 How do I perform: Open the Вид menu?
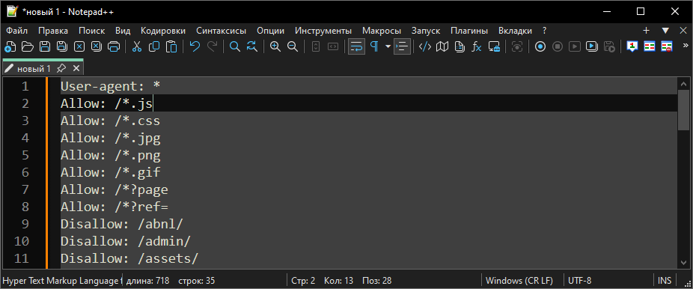coord(123,31)
